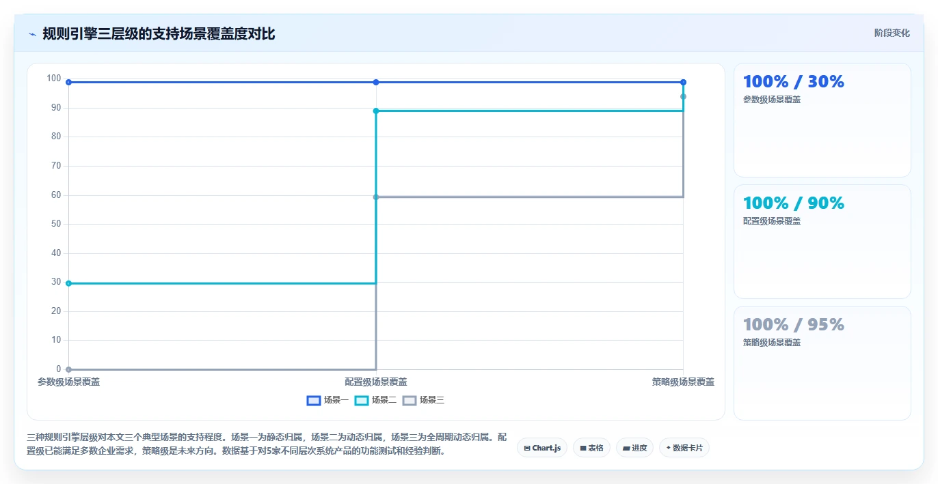Click the 场景一 data point at 100 on 参数级
The height and width of the screenshot is (484, 938).
point(68,82)
